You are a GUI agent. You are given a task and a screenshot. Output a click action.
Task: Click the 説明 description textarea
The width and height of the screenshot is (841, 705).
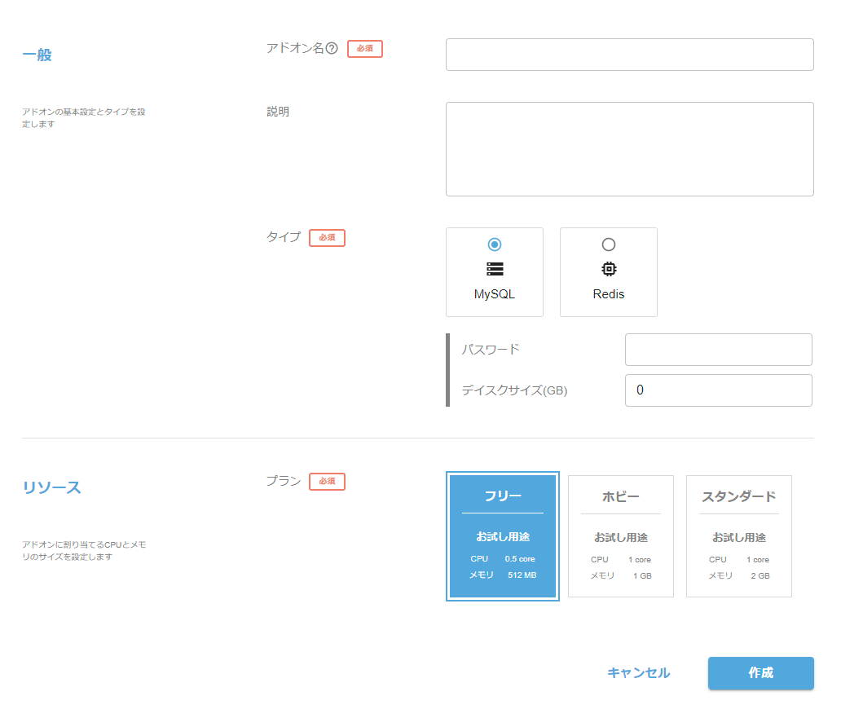tap(629, 148)
